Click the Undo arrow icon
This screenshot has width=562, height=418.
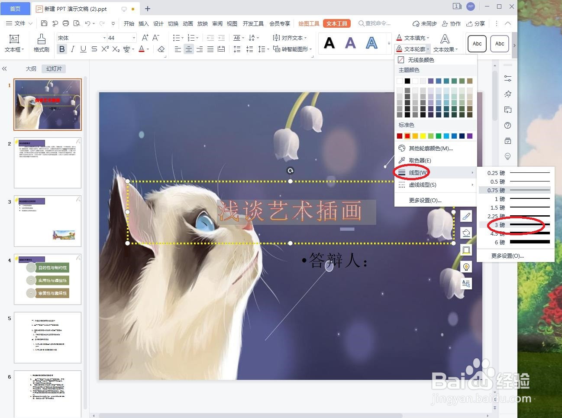[87, 23]
